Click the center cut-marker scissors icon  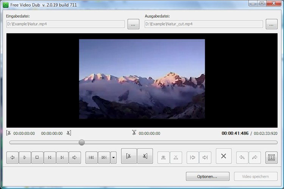point(134,133)
